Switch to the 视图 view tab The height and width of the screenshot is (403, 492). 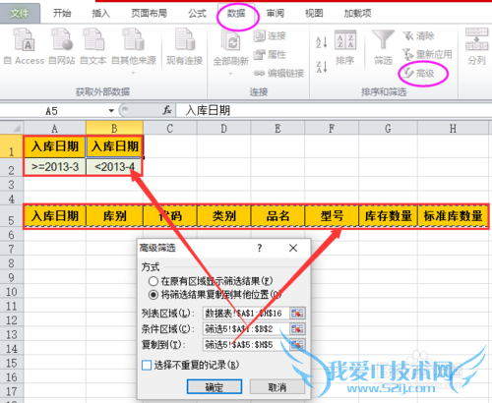(x=314, y=13)
